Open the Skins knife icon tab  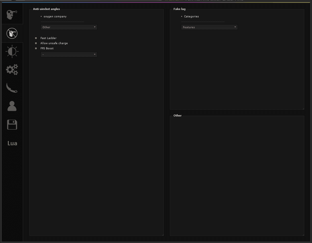12,88
